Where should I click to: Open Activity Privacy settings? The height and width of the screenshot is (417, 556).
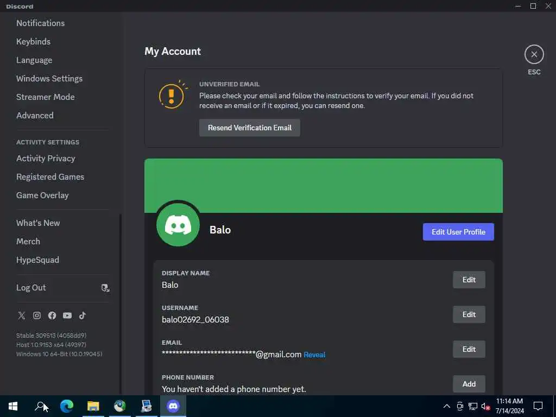pos(46,159)
